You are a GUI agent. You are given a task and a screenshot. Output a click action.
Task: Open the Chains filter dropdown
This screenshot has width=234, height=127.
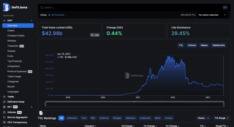[x=203, y=118]
